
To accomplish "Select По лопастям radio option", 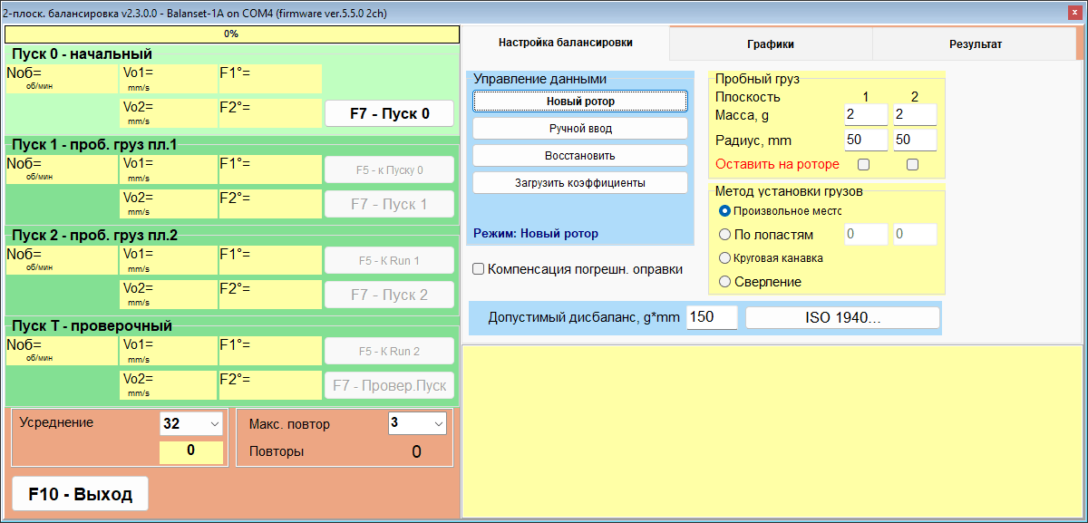I will pyautogui.click(x=766, y=234).
